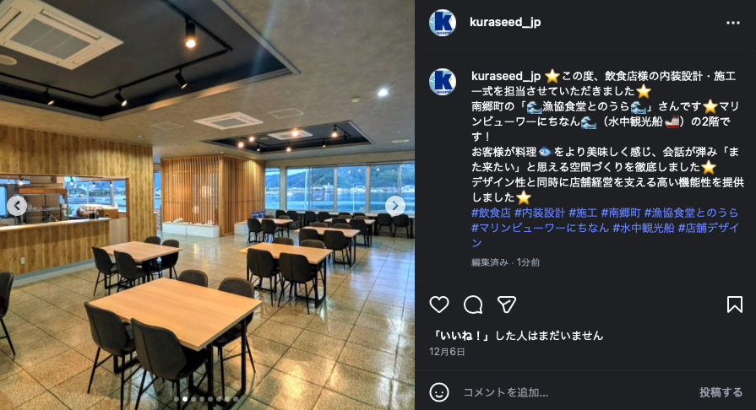756x410 pixels.
Task: Open the #飲食店 hashtag
Action: pos(491,213)
